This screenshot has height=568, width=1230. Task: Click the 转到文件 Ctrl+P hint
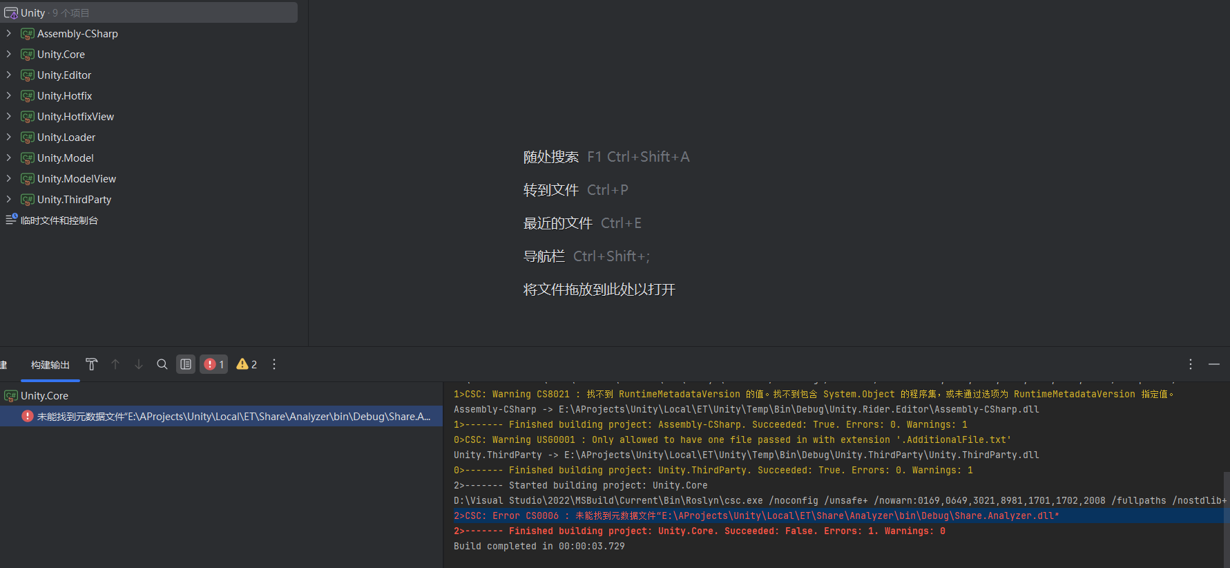point(576,190)
